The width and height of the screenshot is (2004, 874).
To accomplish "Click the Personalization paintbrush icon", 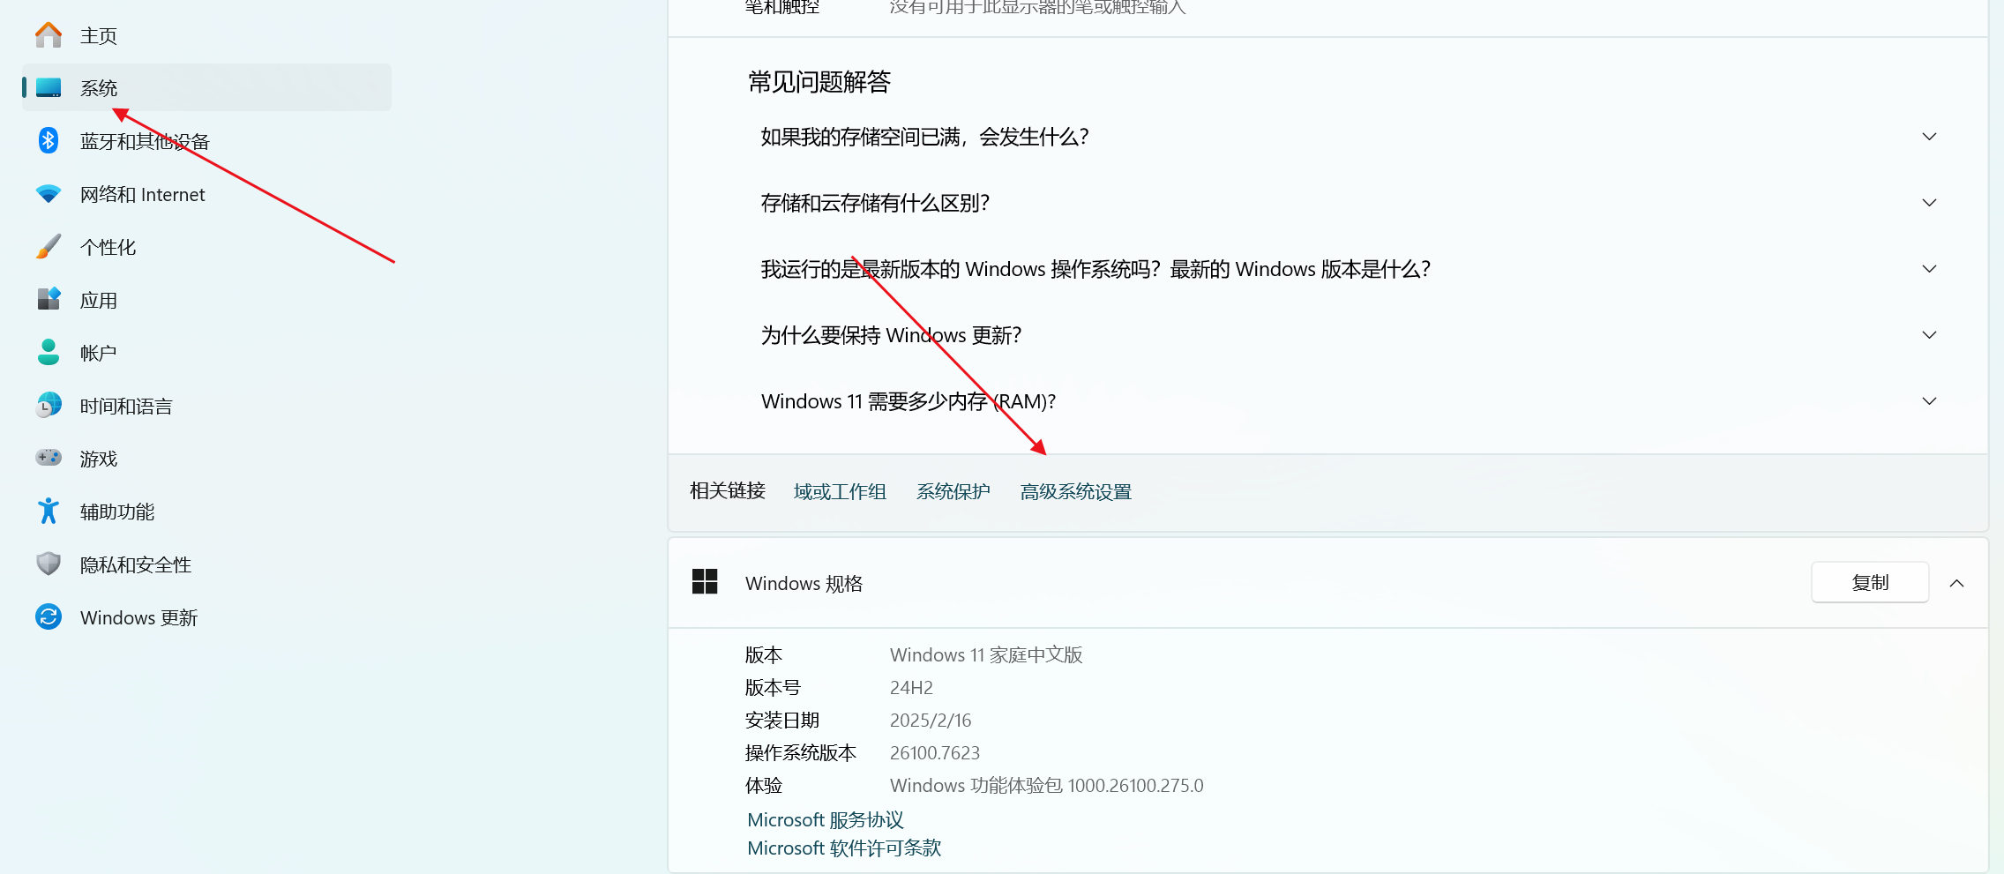I will pos(49,247).
